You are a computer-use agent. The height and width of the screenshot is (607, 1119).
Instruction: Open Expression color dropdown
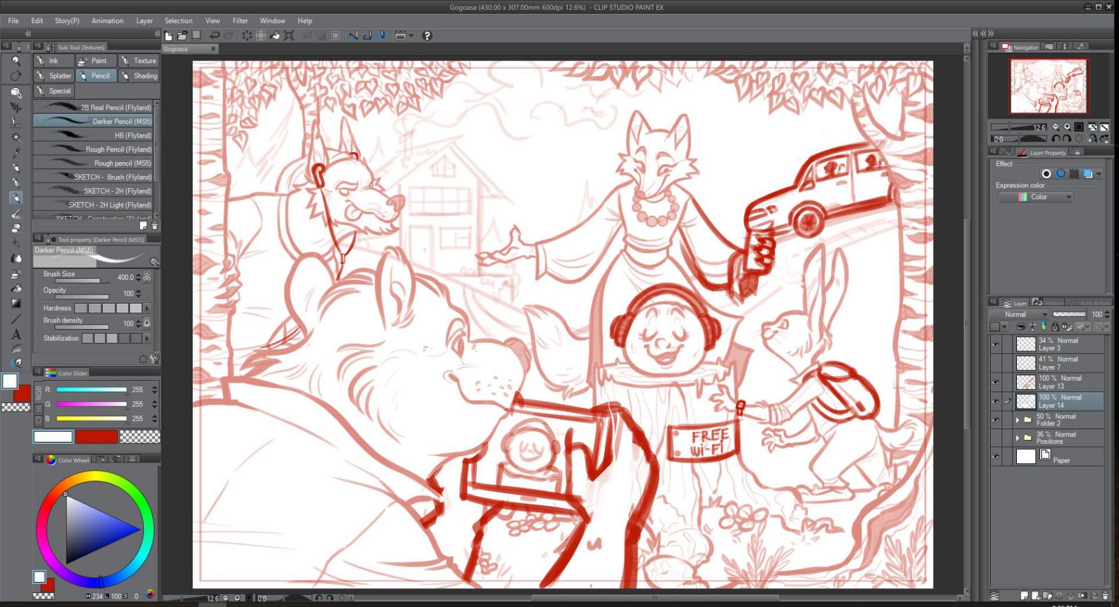point(1036,197)
